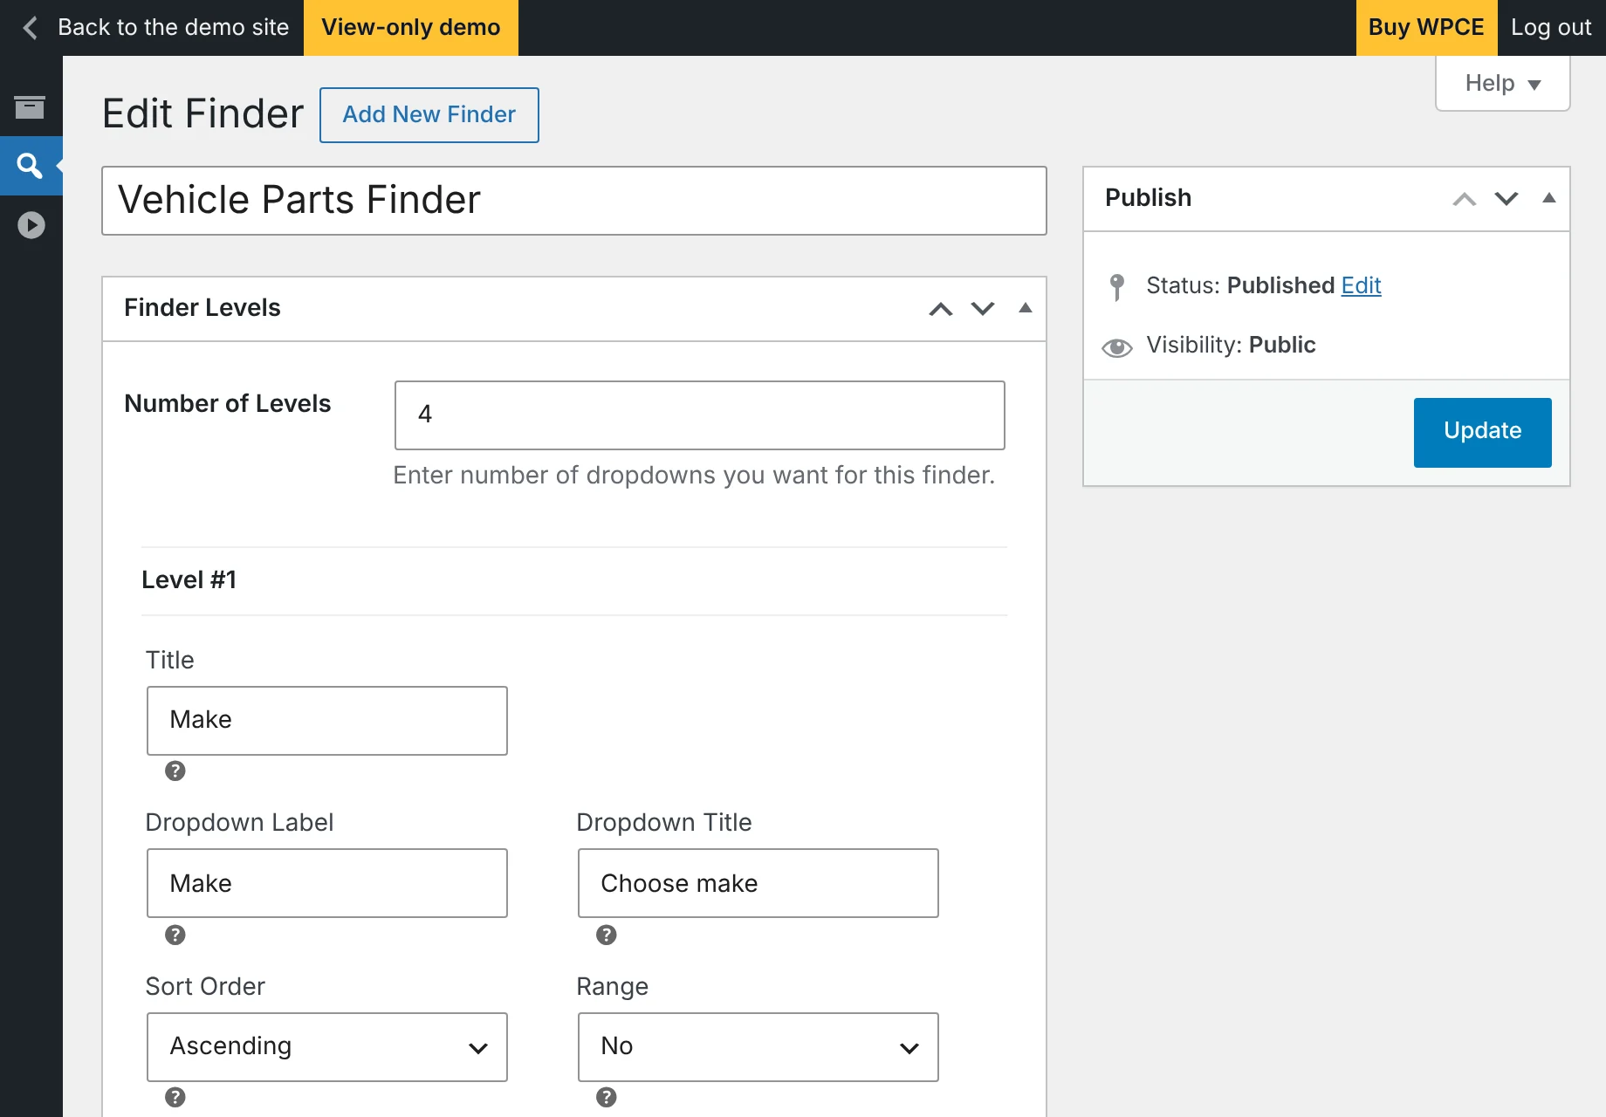Click Add New Finder button
The width and height of the screenshot is (1606, 1117).
[x=429, y=115]
